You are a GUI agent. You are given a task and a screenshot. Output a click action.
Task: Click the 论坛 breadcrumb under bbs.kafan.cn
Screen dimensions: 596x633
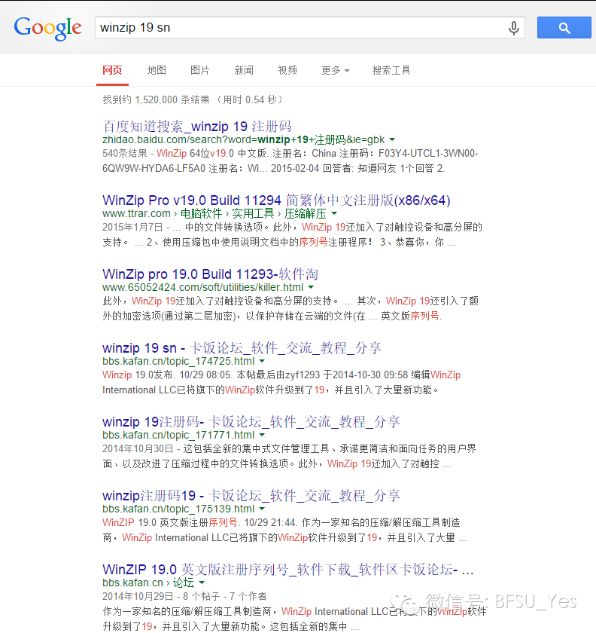184,583
